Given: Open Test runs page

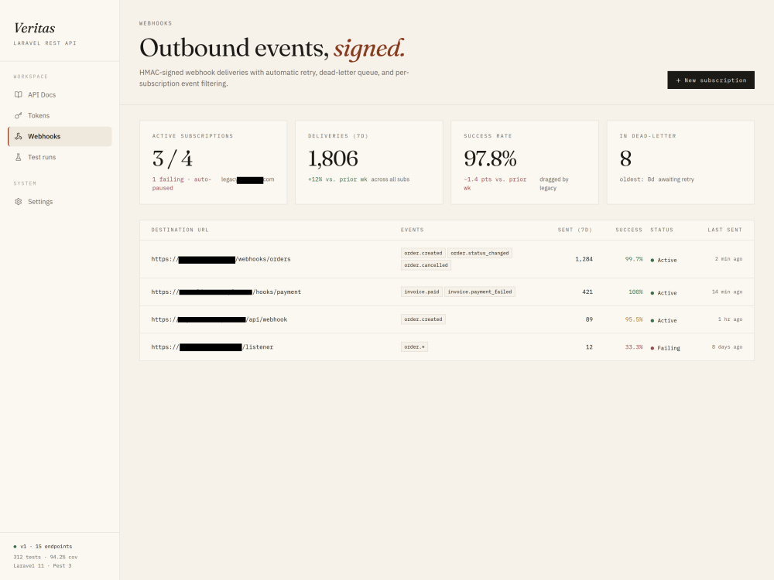Looking at the screenshot, I should pyautogui.click(x=60, y=157).
